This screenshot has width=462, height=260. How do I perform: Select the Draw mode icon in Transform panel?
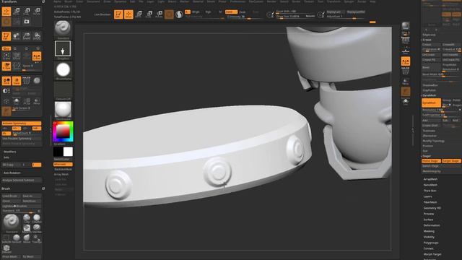6,12
